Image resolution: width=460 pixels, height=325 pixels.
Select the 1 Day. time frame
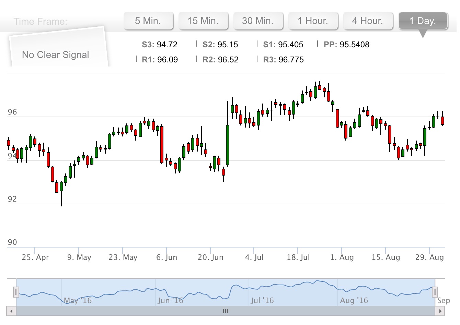(x=423, y=21)
